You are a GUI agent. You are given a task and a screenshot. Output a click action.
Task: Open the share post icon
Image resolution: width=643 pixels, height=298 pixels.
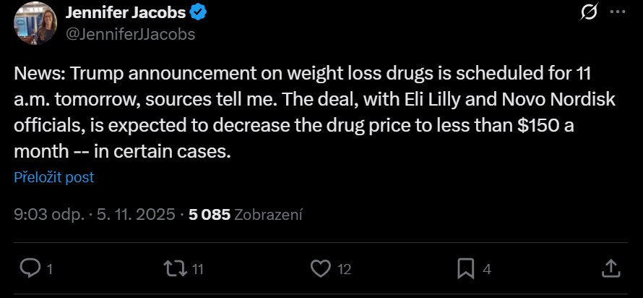tap(609, 269)
